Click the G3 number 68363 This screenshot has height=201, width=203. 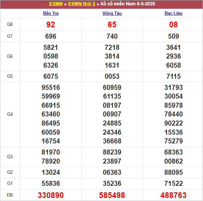pos(173,152)
